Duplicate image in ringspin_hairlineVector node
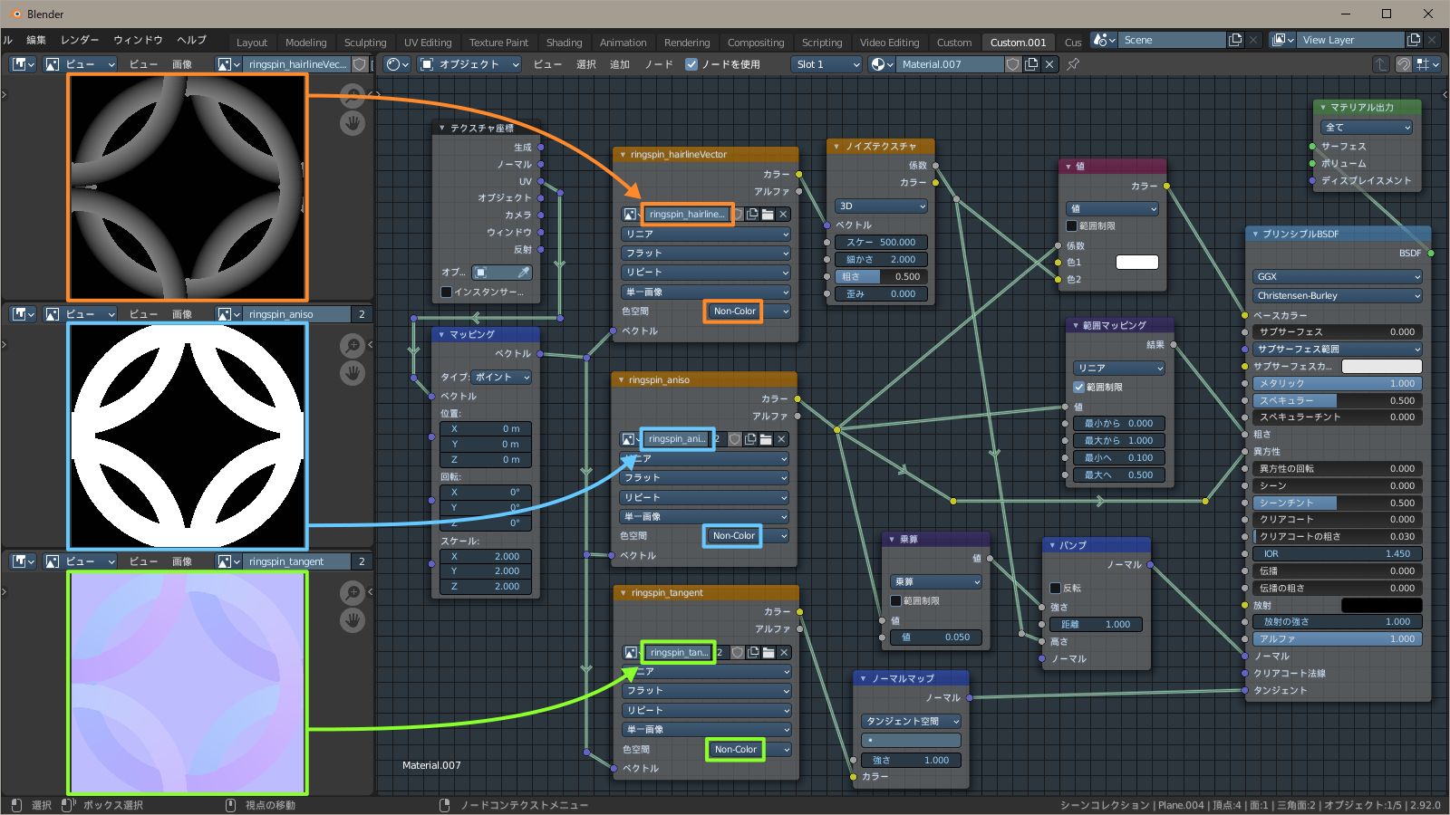Viewport: 1450px width, 815px height. click(x=752, y=215)
